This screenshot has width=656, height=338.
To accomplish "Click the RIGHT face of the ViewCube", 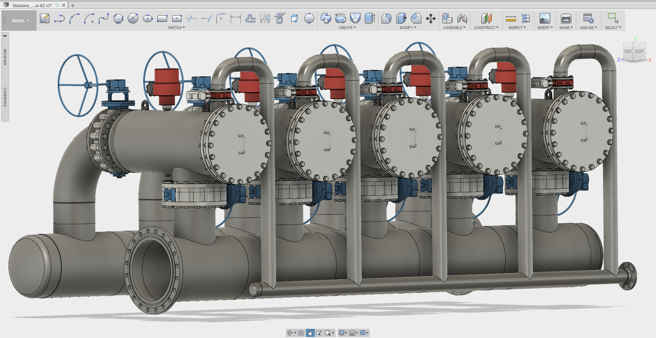I will 639,52.
